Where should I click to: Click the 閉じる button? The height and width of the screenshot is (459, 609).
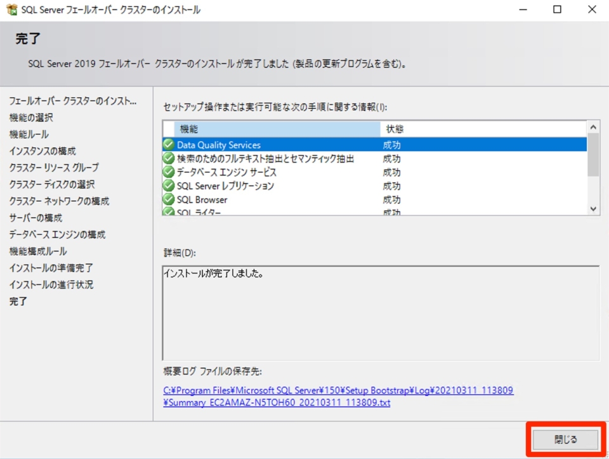click(565, 439)
